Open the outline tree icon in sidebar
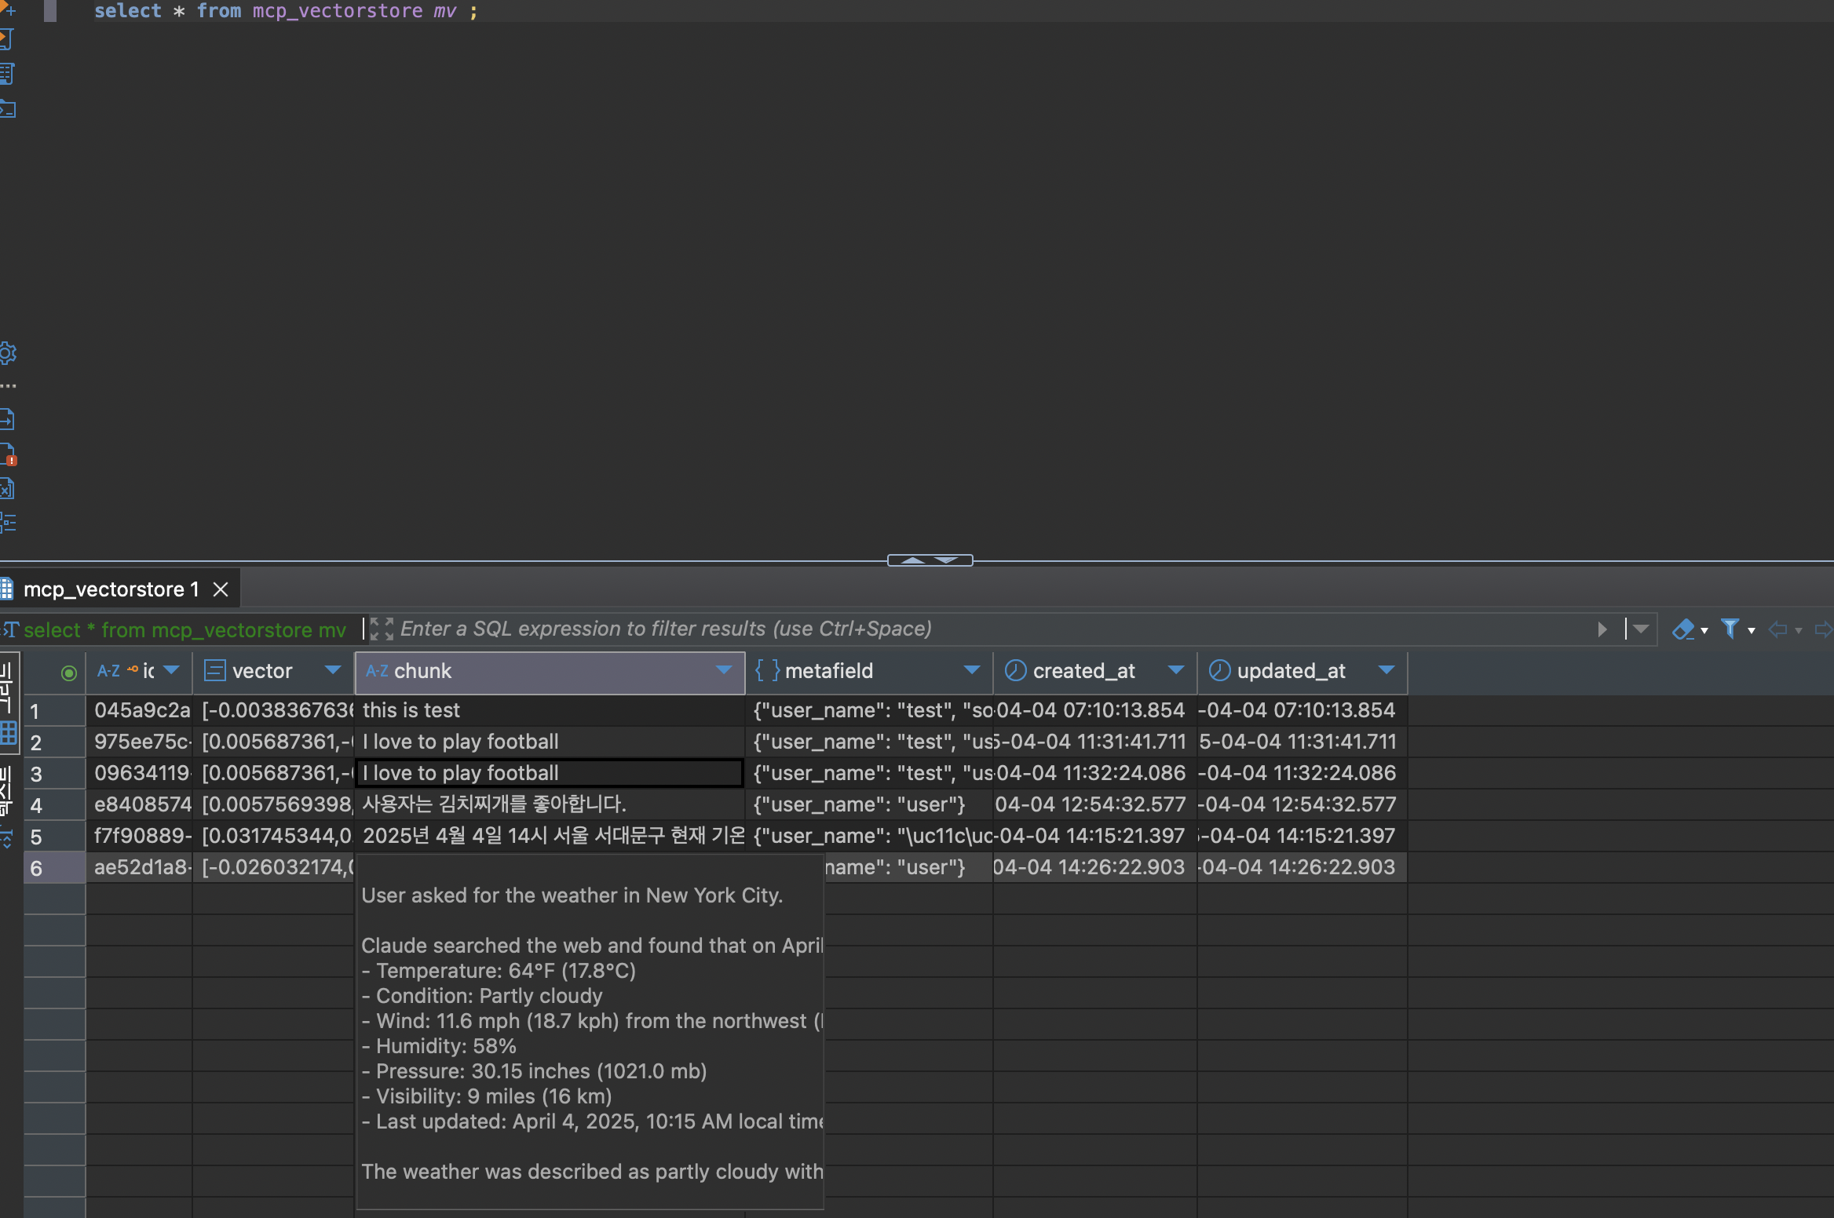1834x1218 pixels. click(x=8, y=523)
